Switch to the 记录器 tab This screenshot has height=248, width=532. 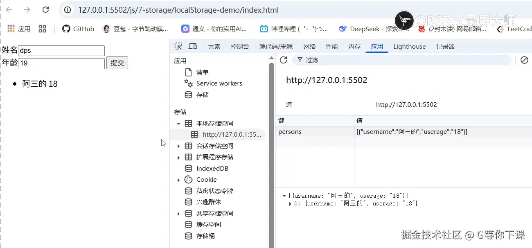coord(446,46)
